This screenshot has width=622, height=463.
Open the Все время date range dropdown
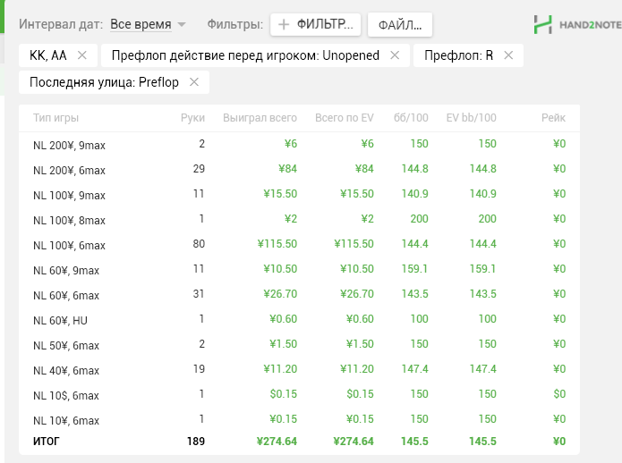tap(148, 25)
